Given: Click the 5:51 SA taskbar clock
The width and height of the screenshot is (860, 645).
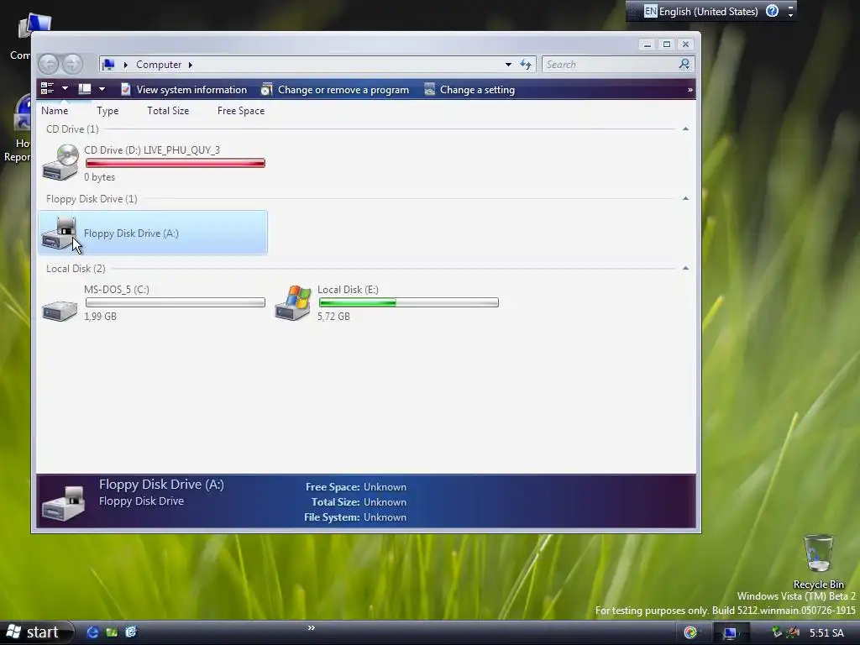Looking at the screenshot, I should [x=826, y=633].
